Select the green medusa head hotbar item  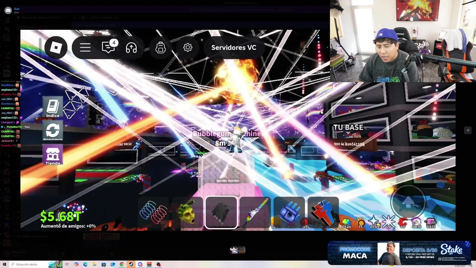coord(187,213)
